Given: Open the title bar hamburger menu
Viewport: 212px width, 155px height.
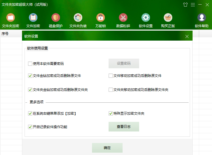Looking at the screenshot, I should [x=193, y=5].
